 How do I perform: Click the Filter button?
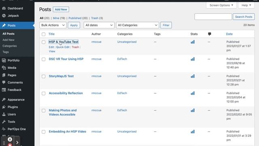[x=166, y=25]
